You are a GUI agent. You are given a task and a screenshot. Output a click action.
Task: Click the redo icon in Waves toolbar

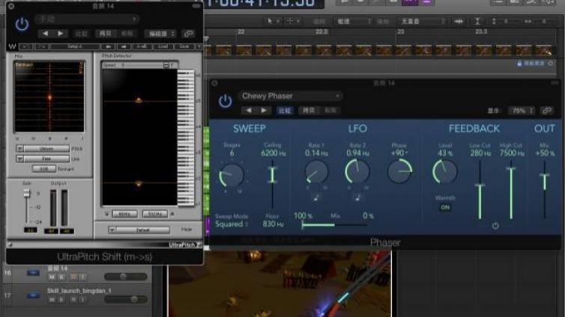(42, 46)
